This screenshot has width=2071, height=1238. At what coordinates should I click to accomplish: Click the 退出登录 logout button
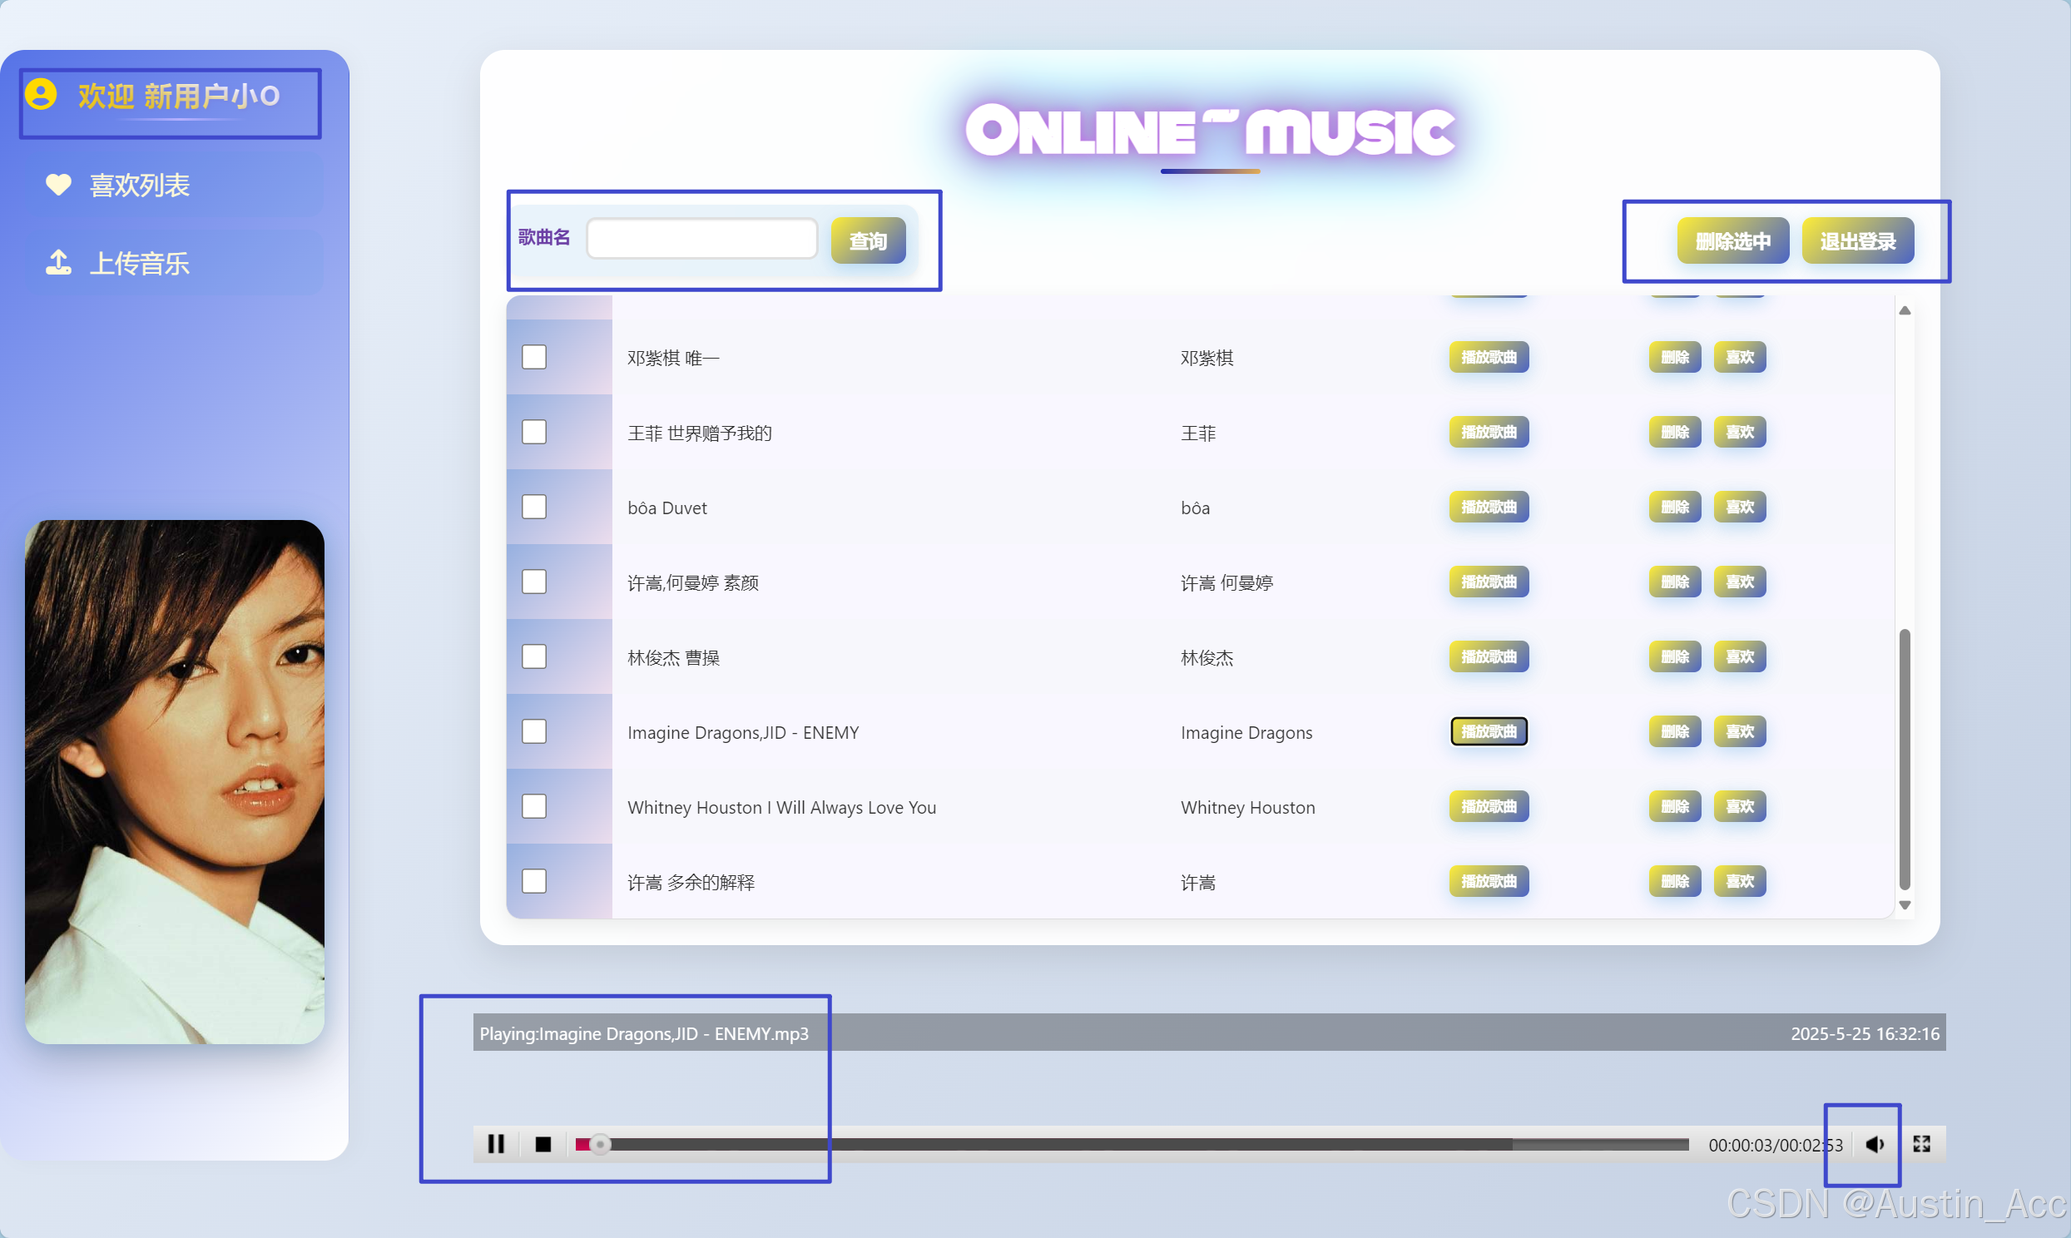pos(1857,241)
